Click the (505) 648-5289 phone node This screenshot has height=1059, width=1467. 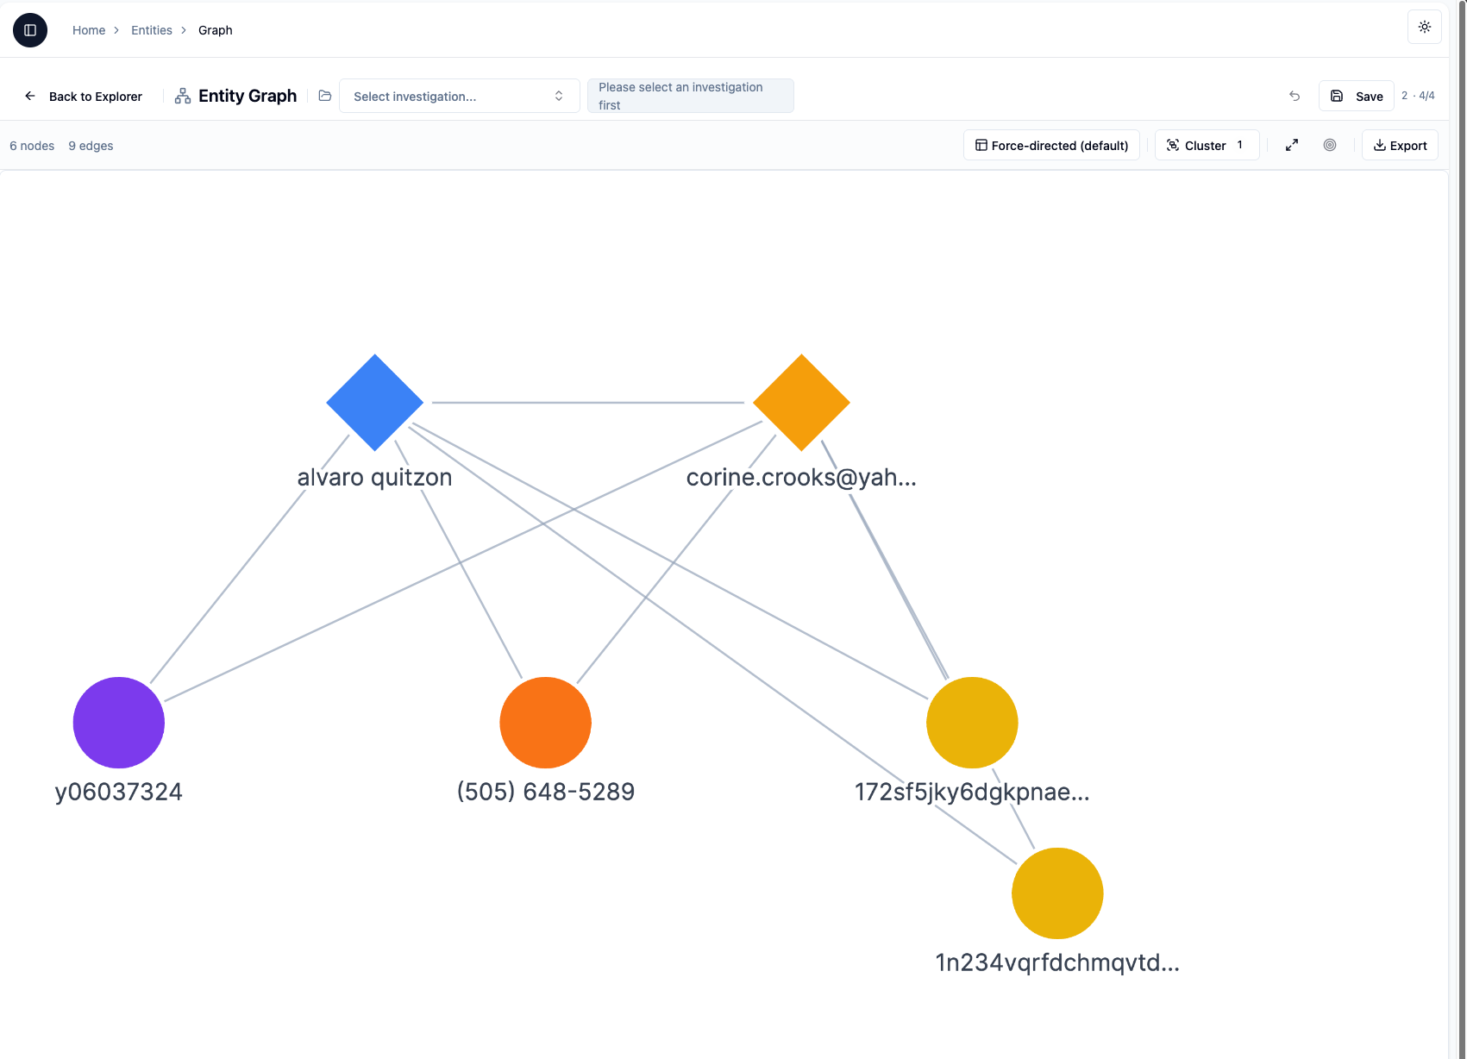(x=545, y=723)
